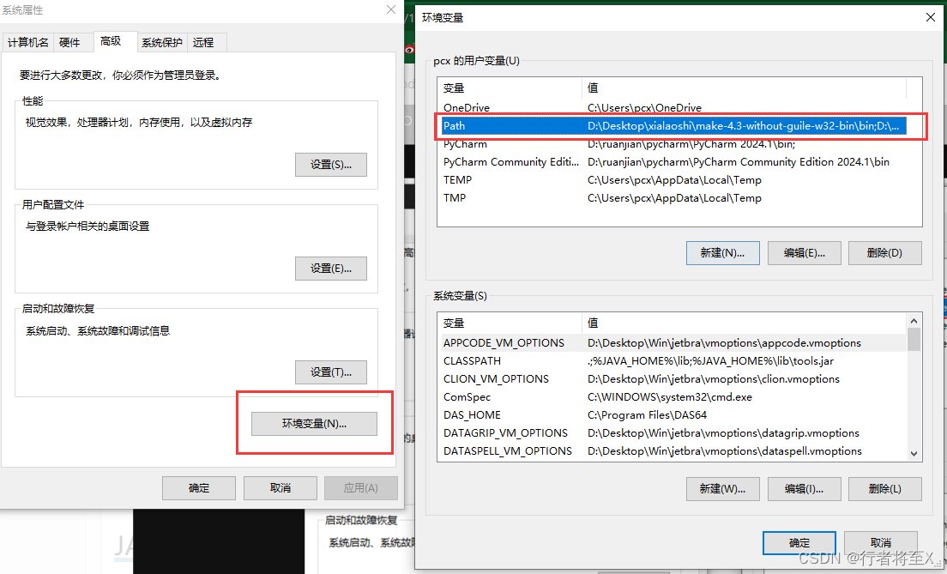Screen dimensions: 947x574
Task: Select CLION_VM_OPTIONS system variable
Action: (673, 379)
